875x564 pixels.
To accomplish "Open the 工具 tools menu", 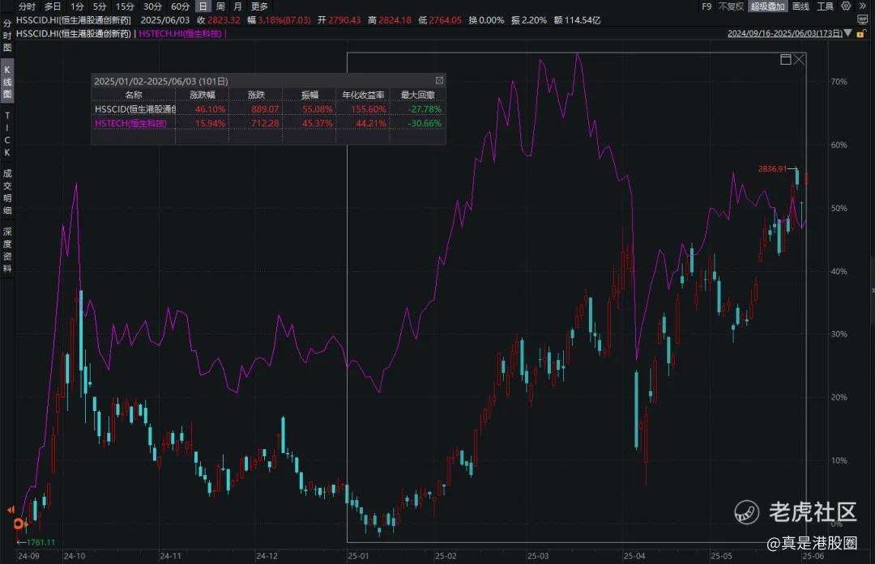I will coord(826,6).
